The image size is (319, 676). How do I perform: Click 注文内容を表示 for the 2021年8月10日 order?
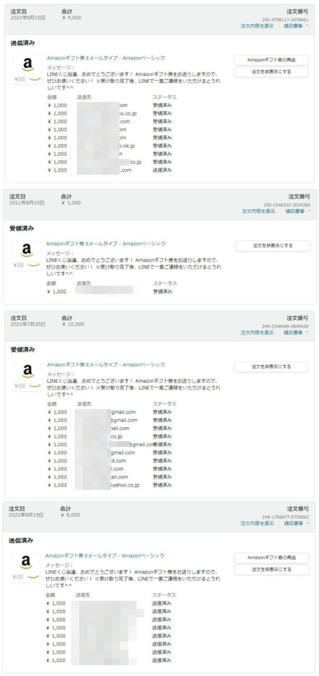pos(257,26)
